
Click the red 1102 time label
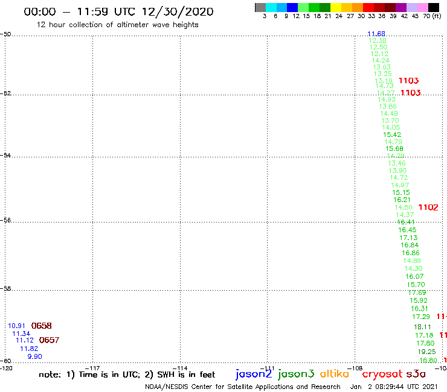428,207
